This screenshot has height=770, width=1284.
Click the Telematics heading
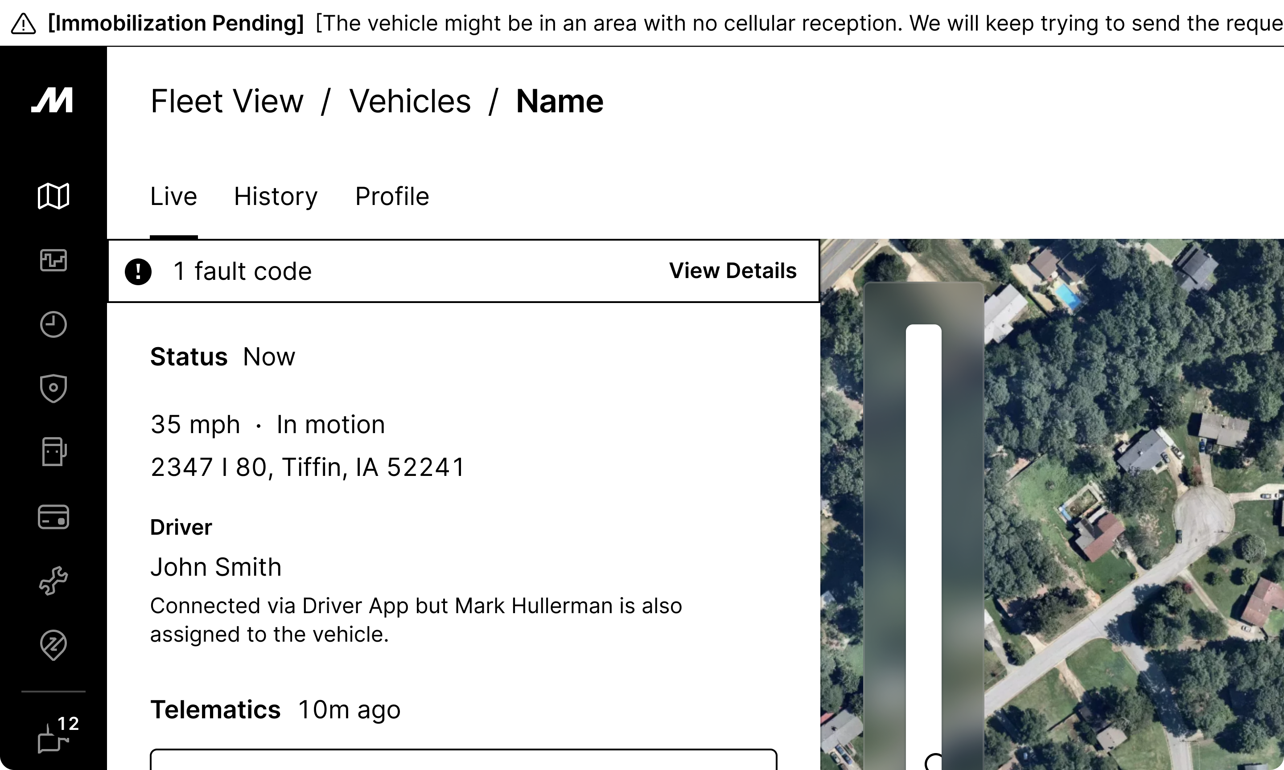(x=215, y=709)
